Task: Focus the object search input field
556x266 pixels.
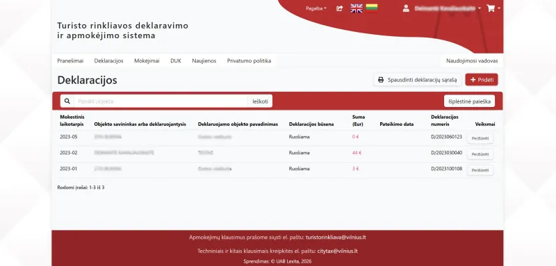Action: pos(161,101)
